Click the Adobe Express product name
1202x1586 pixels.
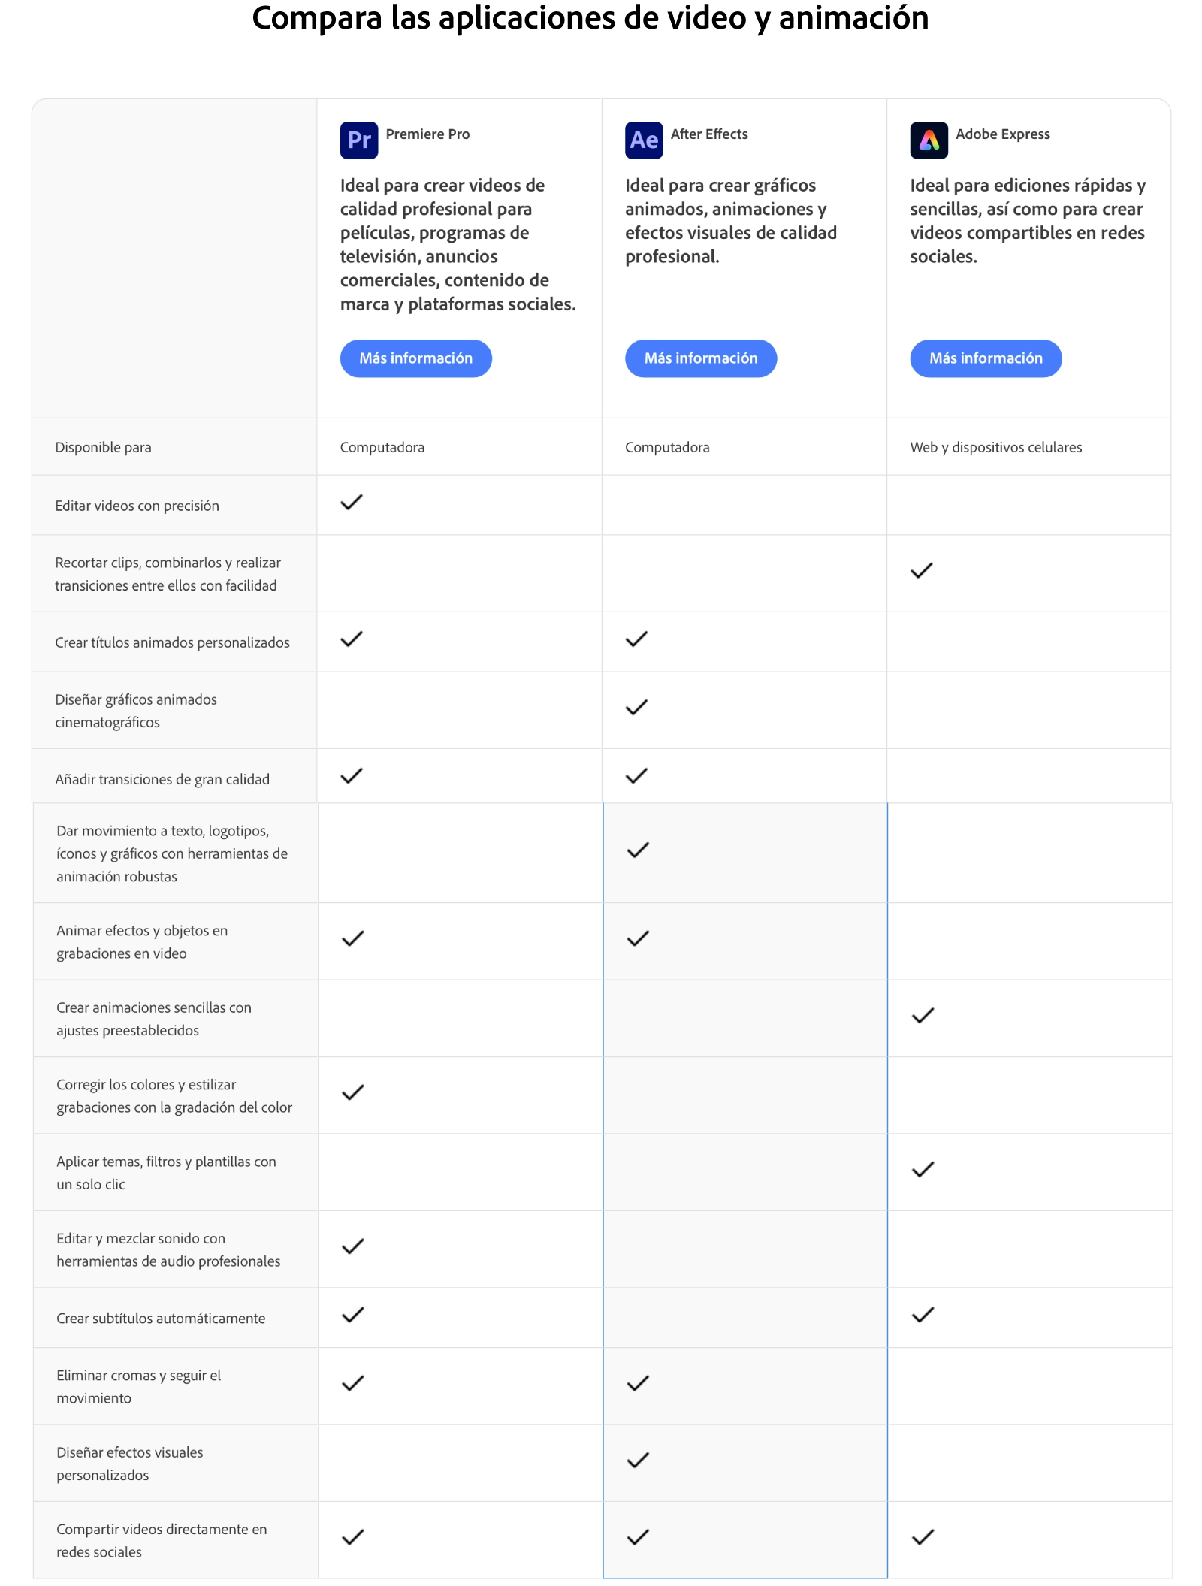click(1002, 134)
